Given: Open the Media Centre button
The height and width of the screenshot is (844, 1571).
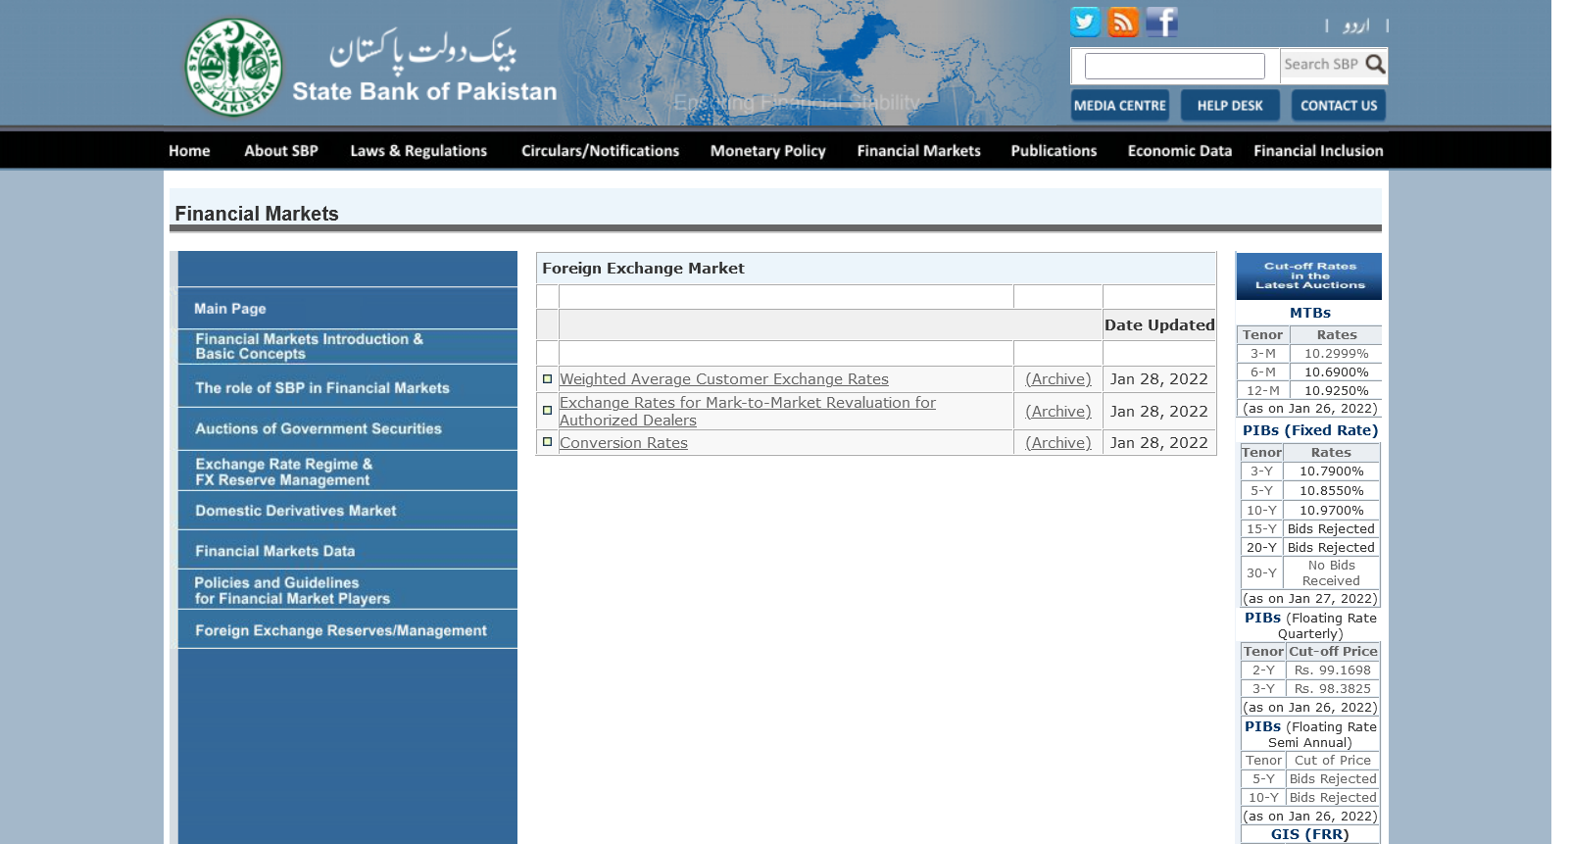Looking at the screenshot, I should [x=1119, y=106].
